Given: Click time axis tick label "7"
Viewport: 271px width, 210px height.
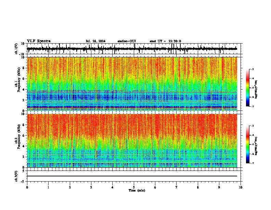Looking at the screenshot, I should point(177,187).
